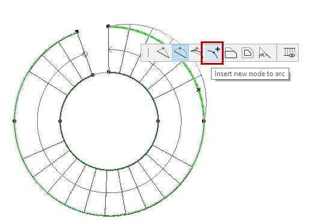
Task: Select the upper-left outer corner node
Action: point(77,32)
